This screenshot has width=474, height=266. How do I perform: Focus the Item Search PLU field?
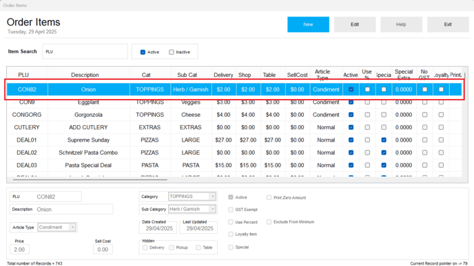[85, 52]
